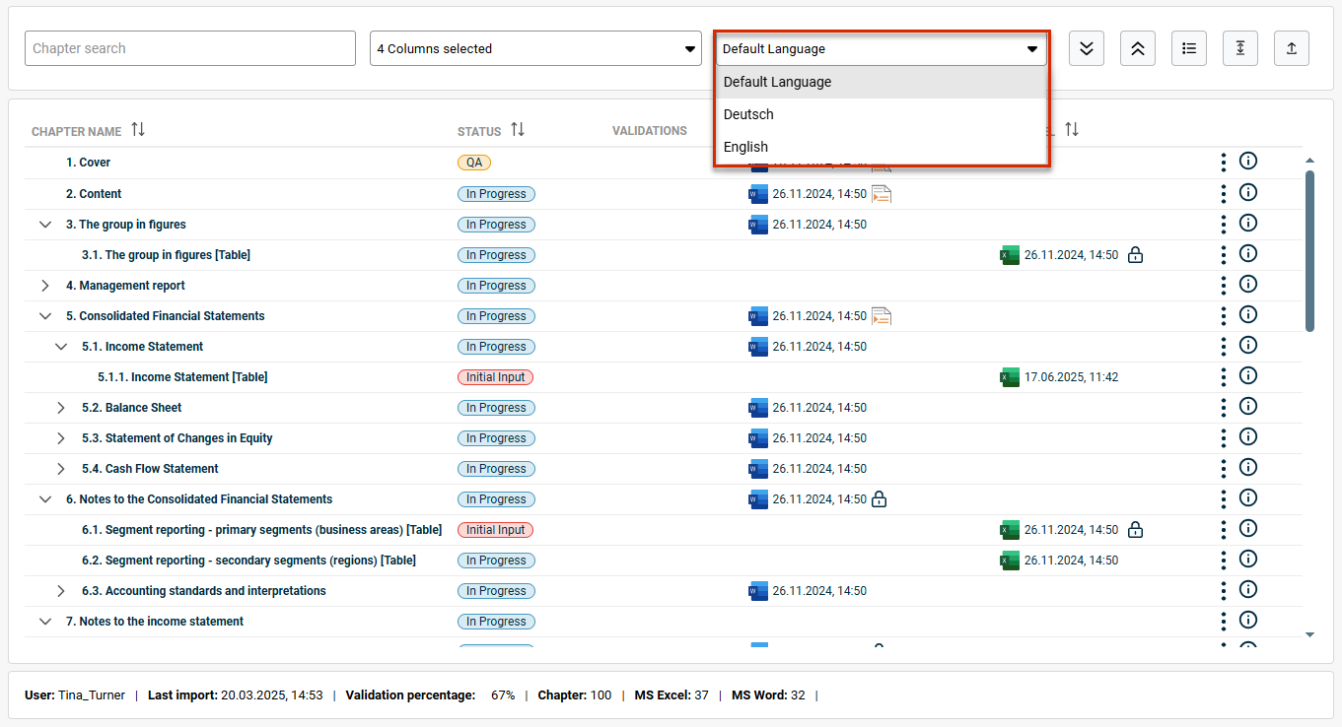Click lock icon on 6. Notes to Consolidated row
Screen dimensions: 1342x727
click(880, 499)
